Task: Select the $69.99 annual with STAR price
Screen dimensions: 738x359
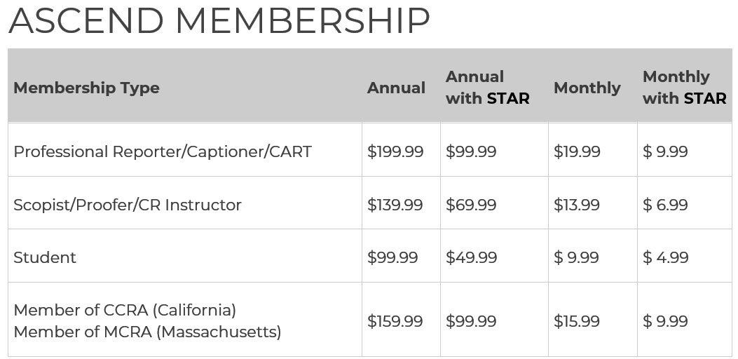Action: [x=471, y=205]
